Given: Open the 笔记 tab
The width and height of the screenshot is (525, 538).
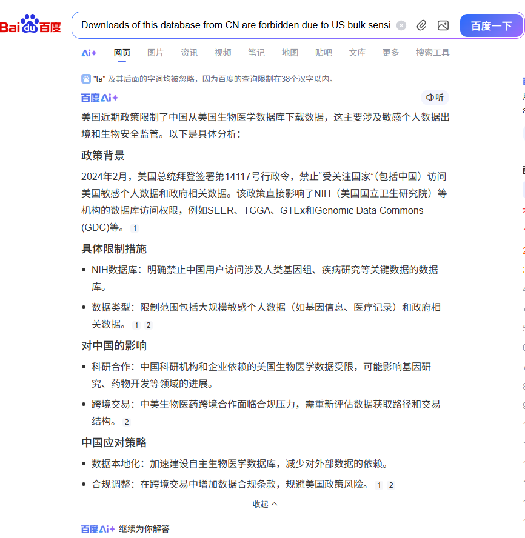Looking at the screenshot, I should 256,53.
